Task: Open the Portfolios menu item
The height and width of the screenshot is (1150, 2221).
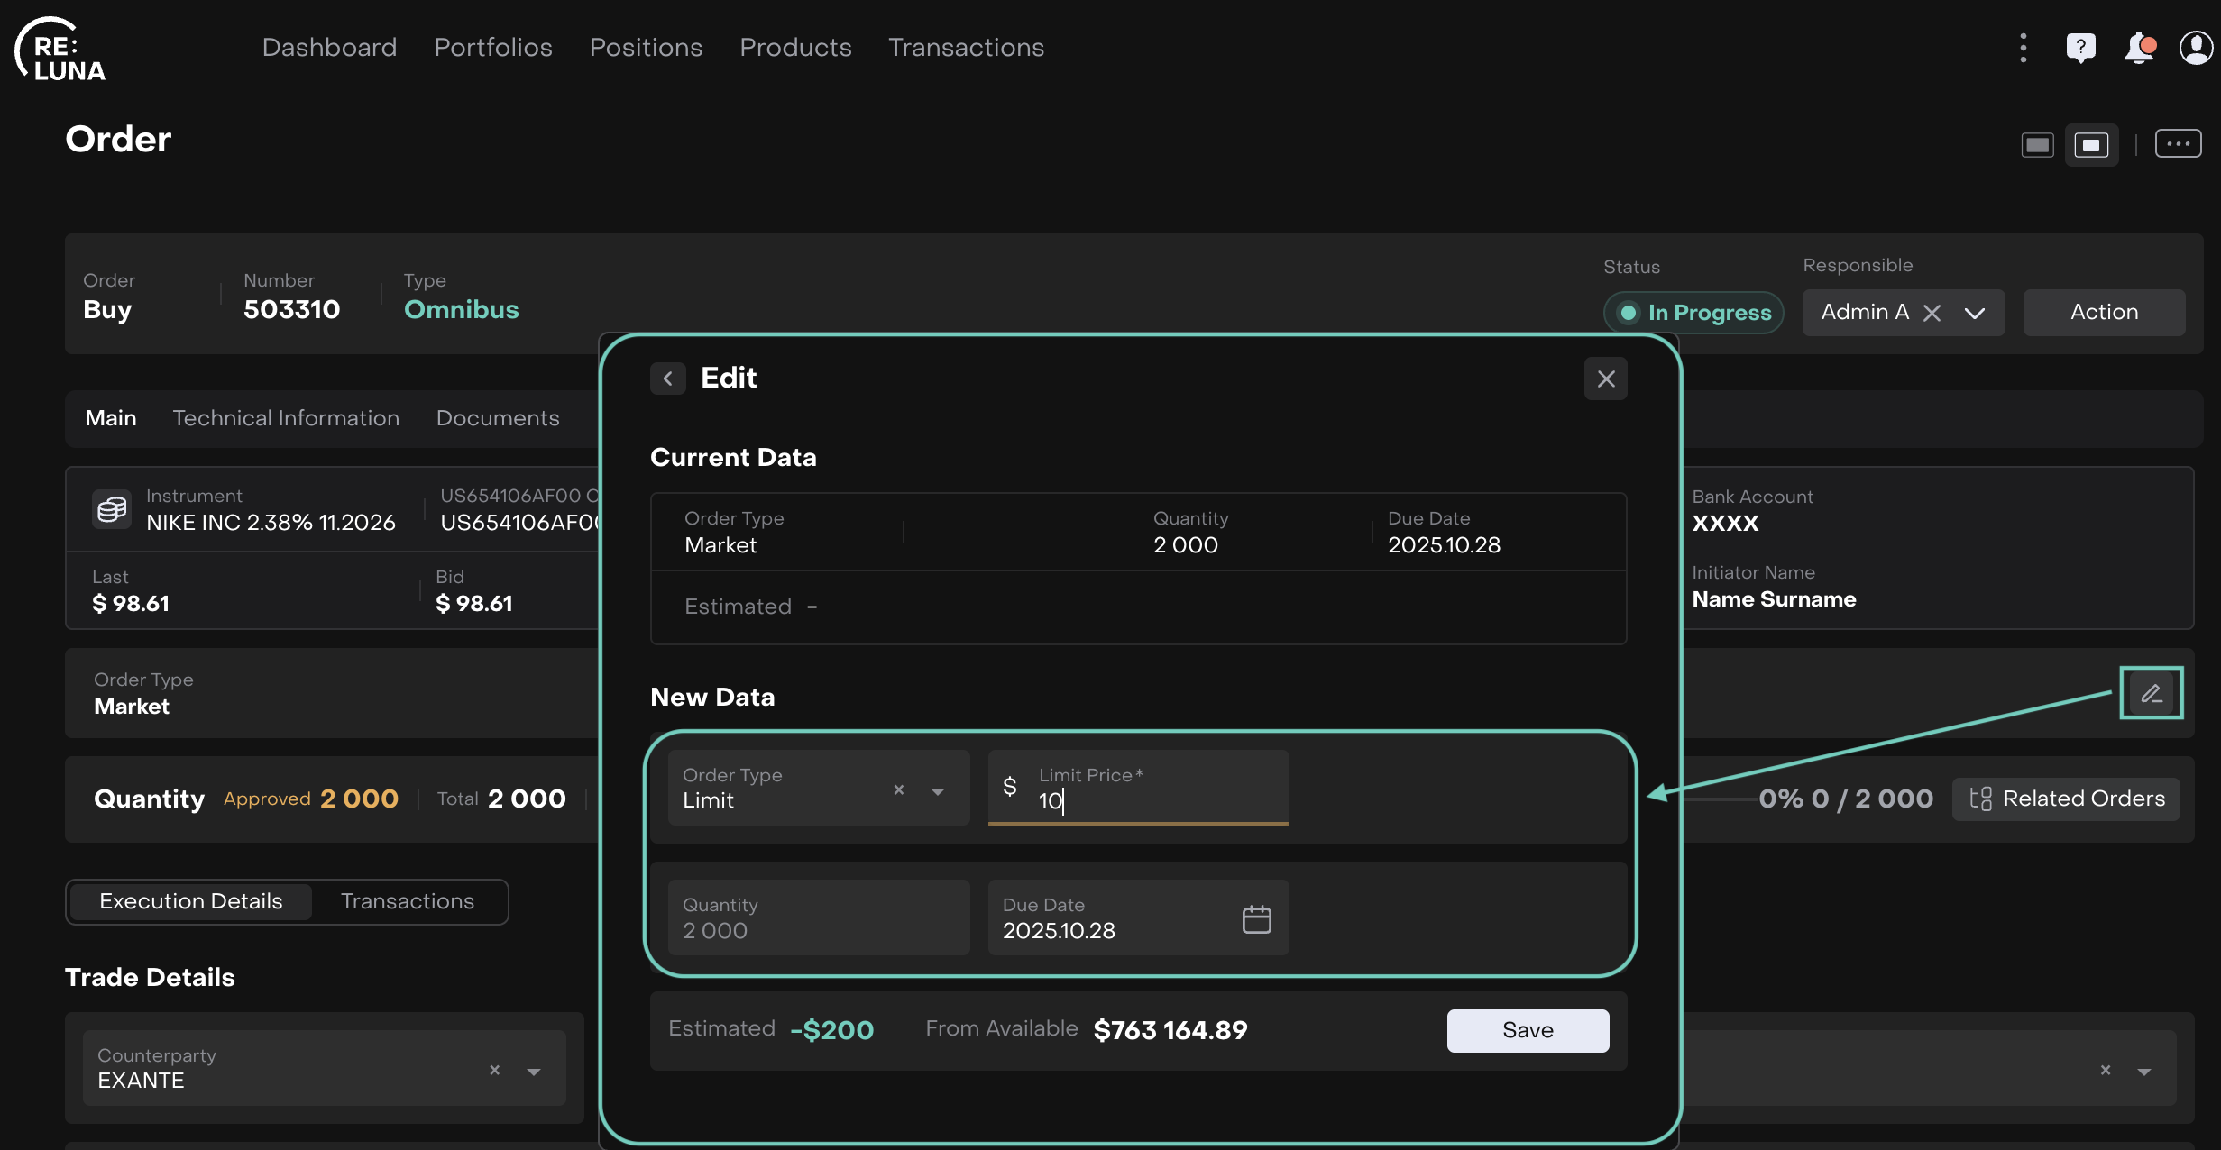Action: pos(492,47)
